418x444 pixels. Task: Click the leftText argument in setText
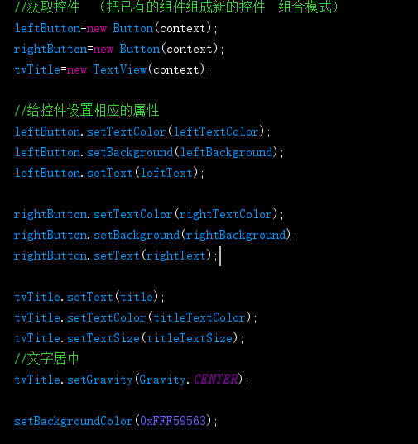(x=166, y=173)
